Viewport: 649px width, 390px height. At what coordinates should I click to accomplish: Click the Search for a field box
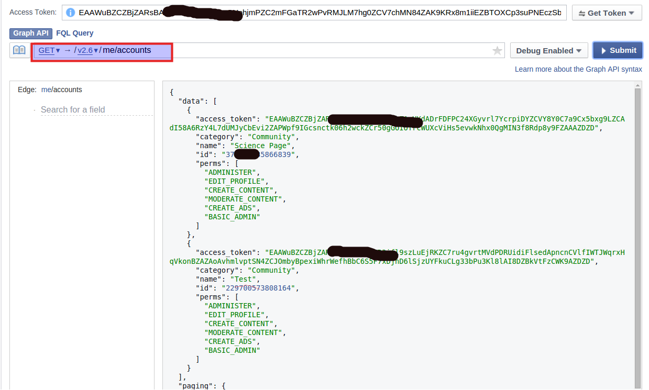tap(97, 109)
